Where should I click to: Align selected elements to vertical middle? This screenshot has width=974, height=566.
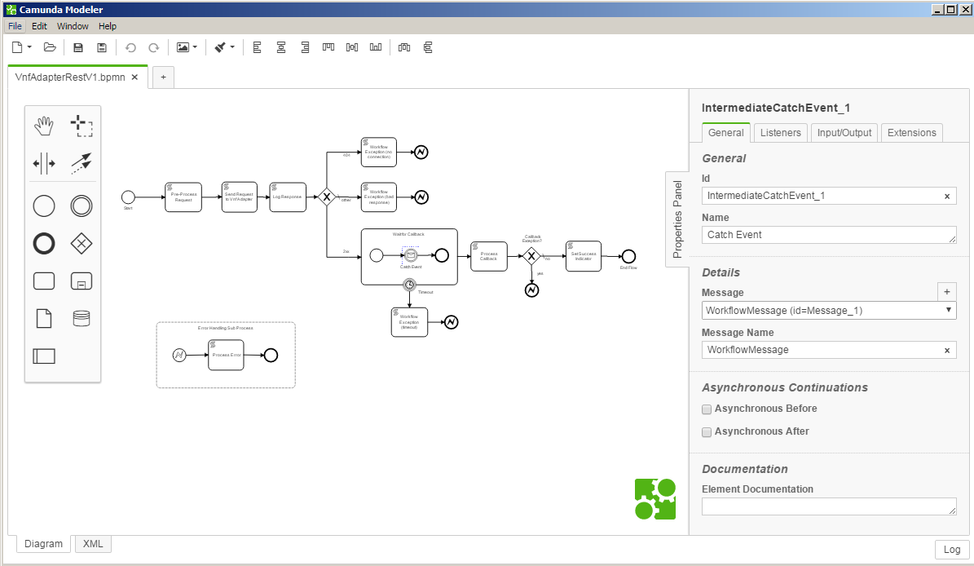[352, 47]
